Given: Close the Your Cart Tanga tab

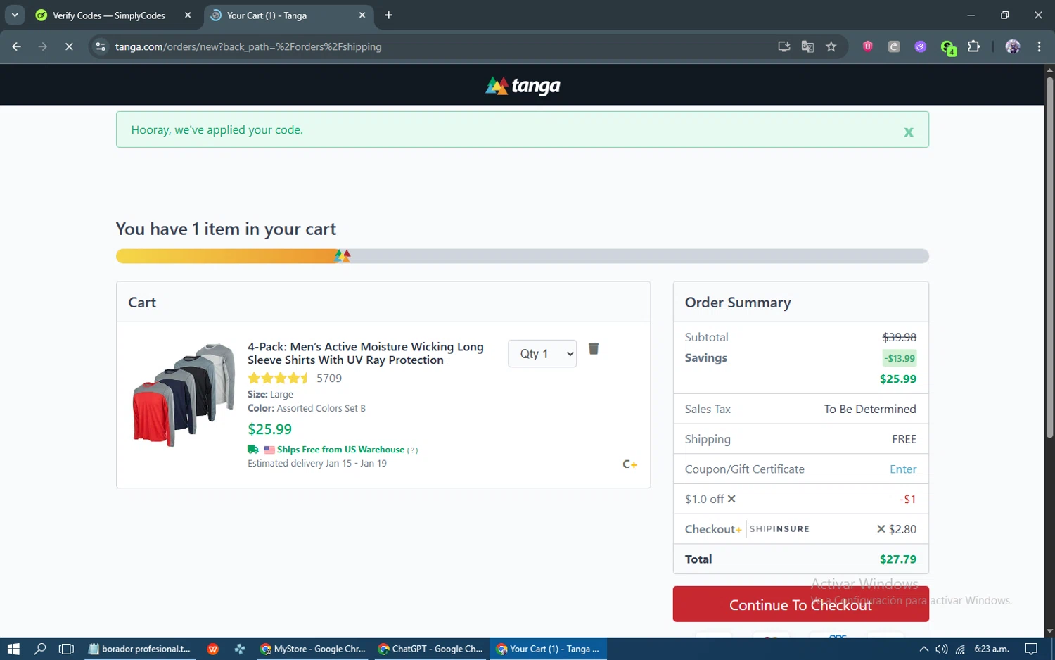Looking at the screenshot, I should tap(362, 15).
